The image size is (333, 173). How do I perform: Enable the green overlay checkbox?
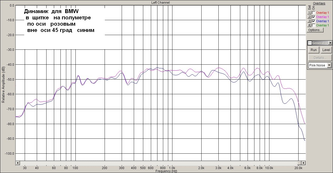tap(314, 25)
